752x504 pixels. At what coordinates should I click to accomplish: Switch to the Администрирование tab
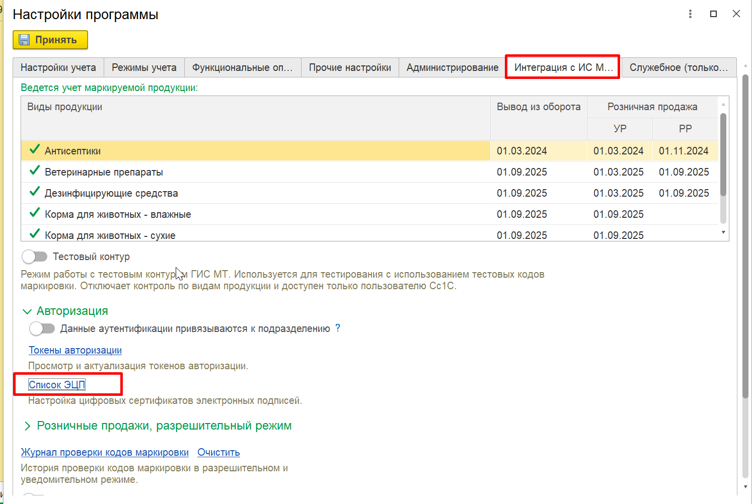click(452, 67)
